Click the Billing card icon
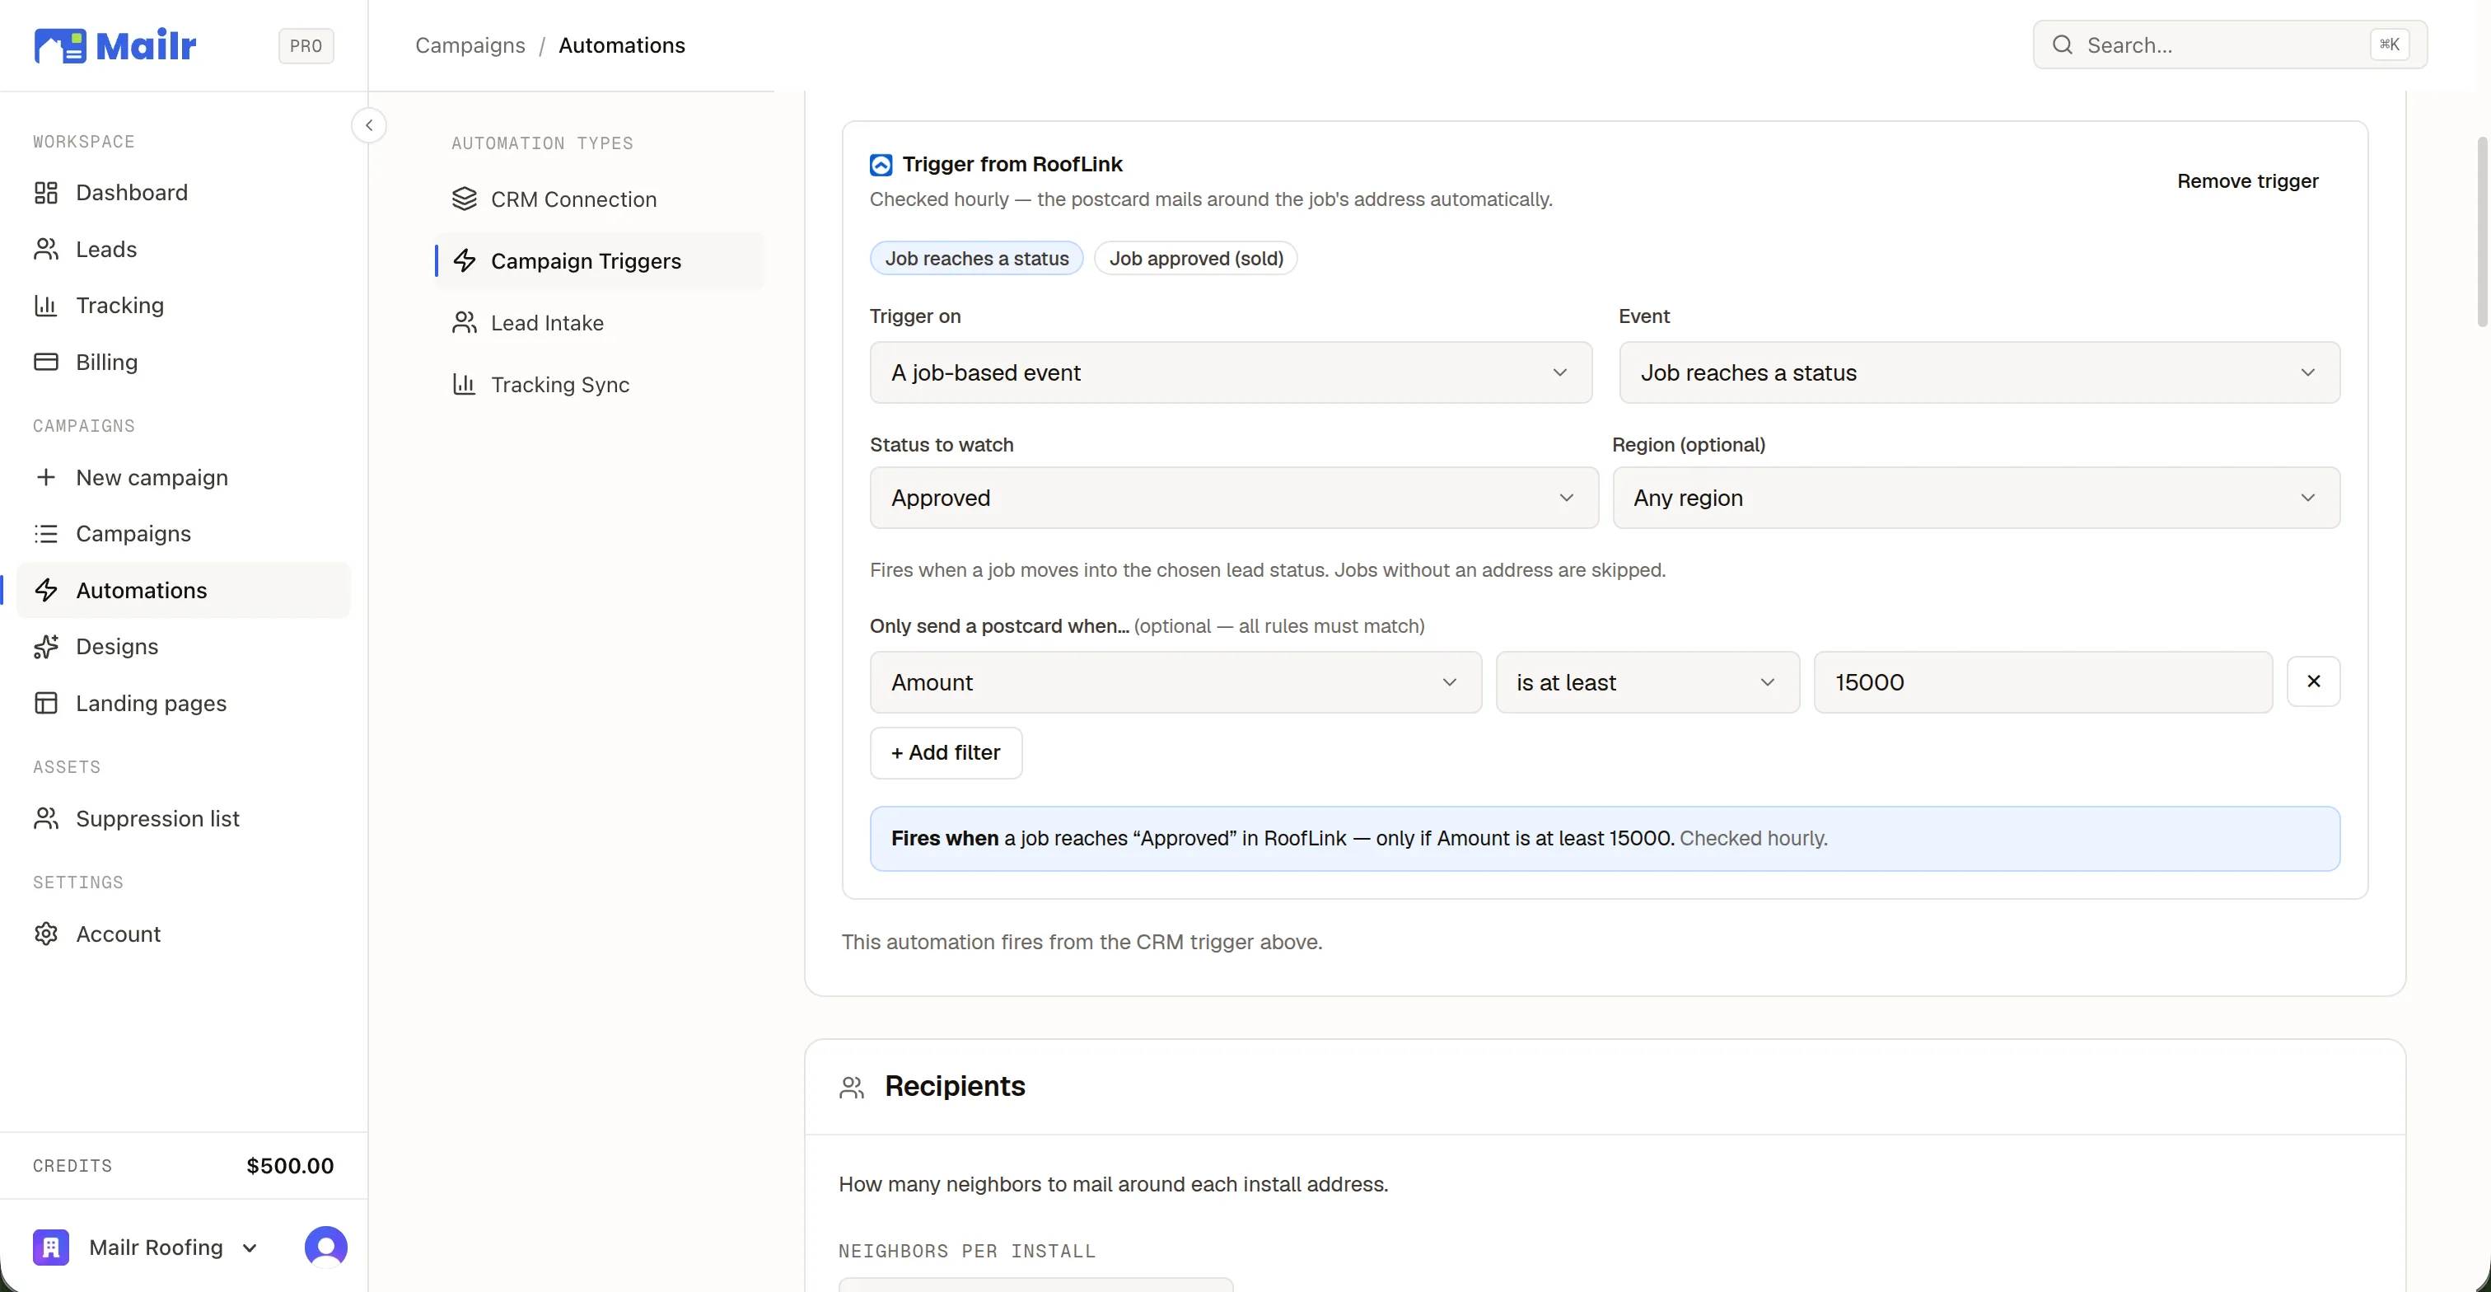The width and height of the screenshot is (2491, 1292). [x=45, y=362]
